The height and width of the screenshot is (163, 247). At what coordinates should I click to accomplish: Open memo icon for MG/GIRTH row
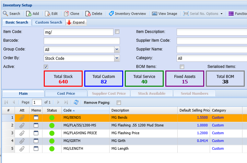click(36, 141)
